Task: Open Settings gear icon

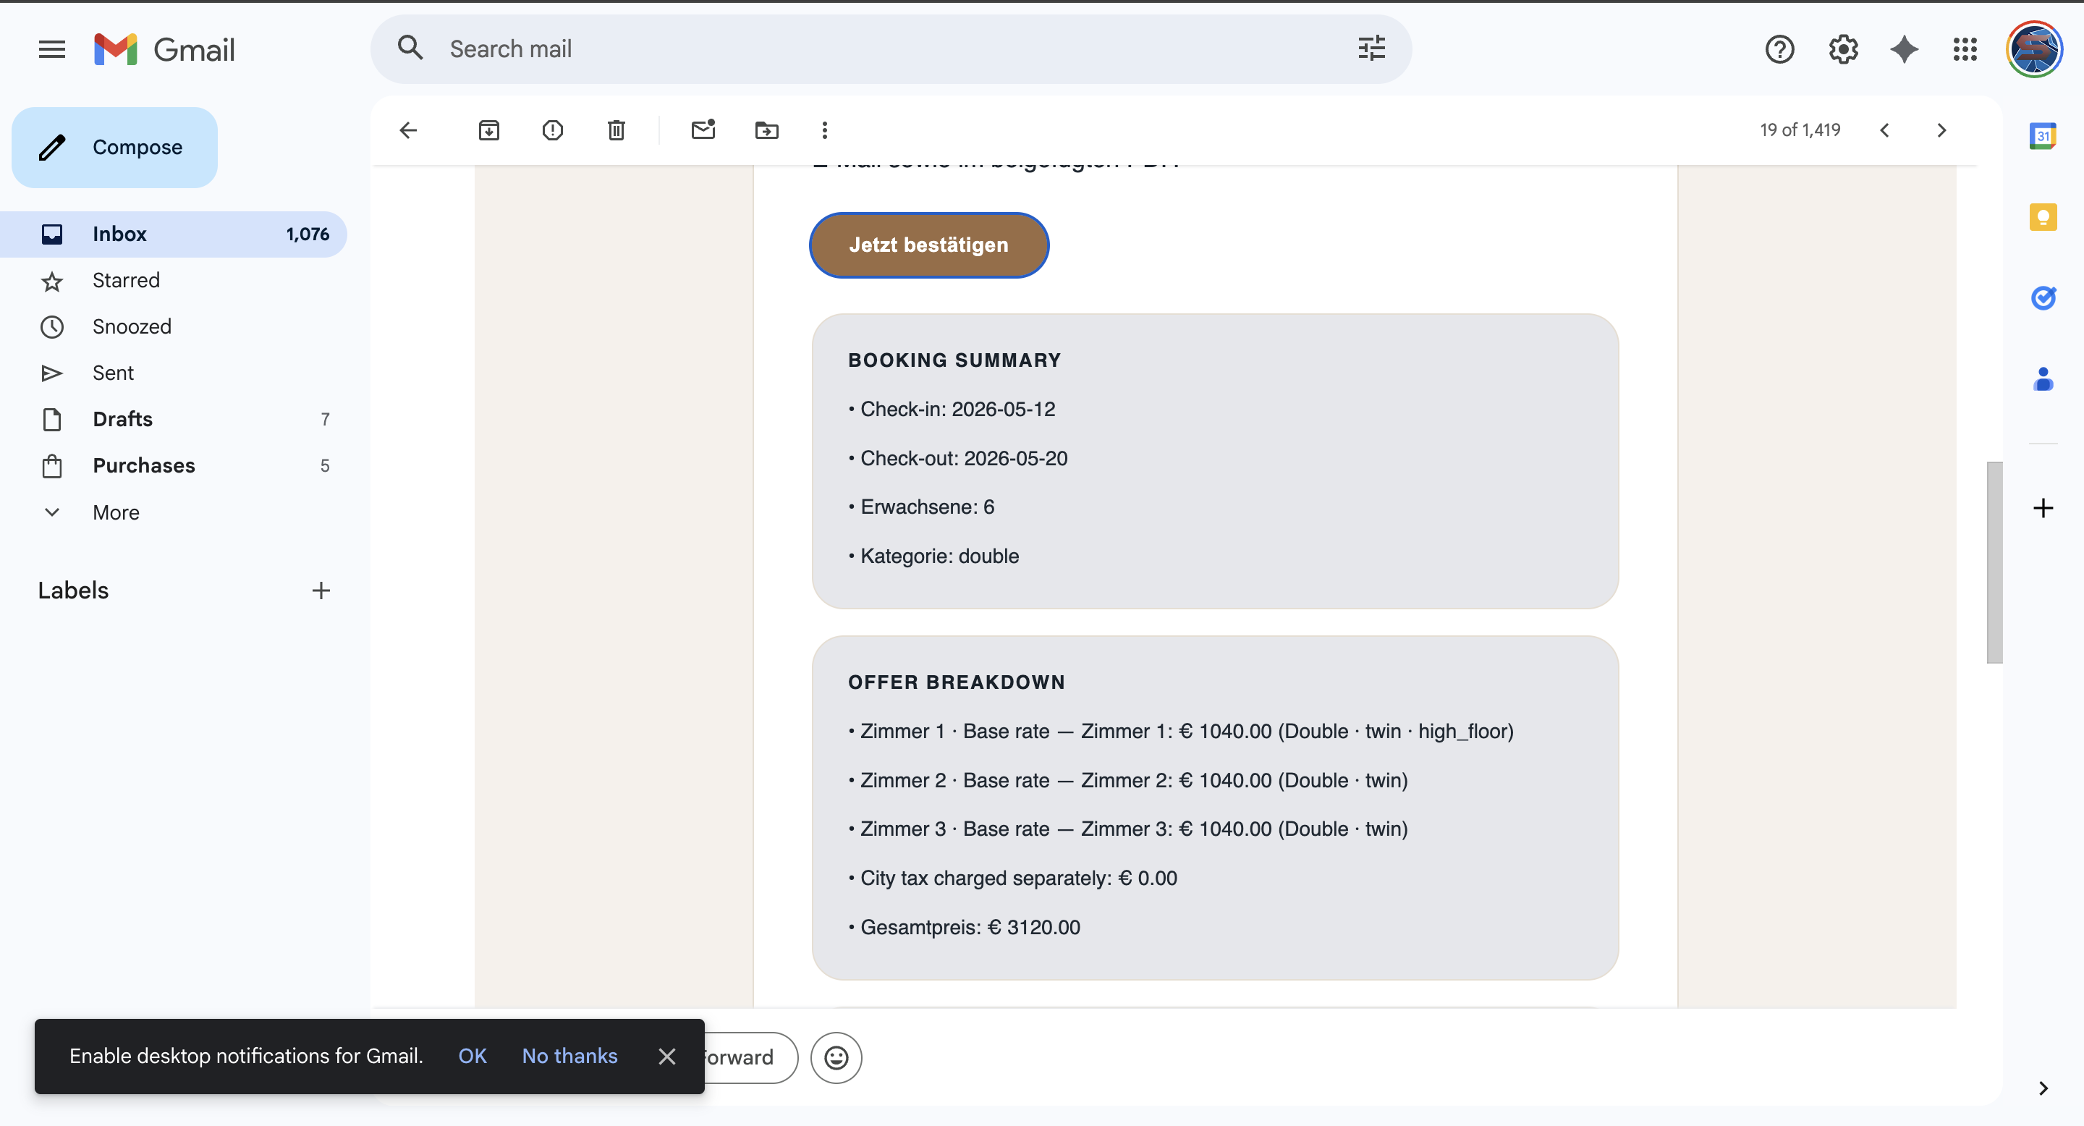Action: [1843, 49]
